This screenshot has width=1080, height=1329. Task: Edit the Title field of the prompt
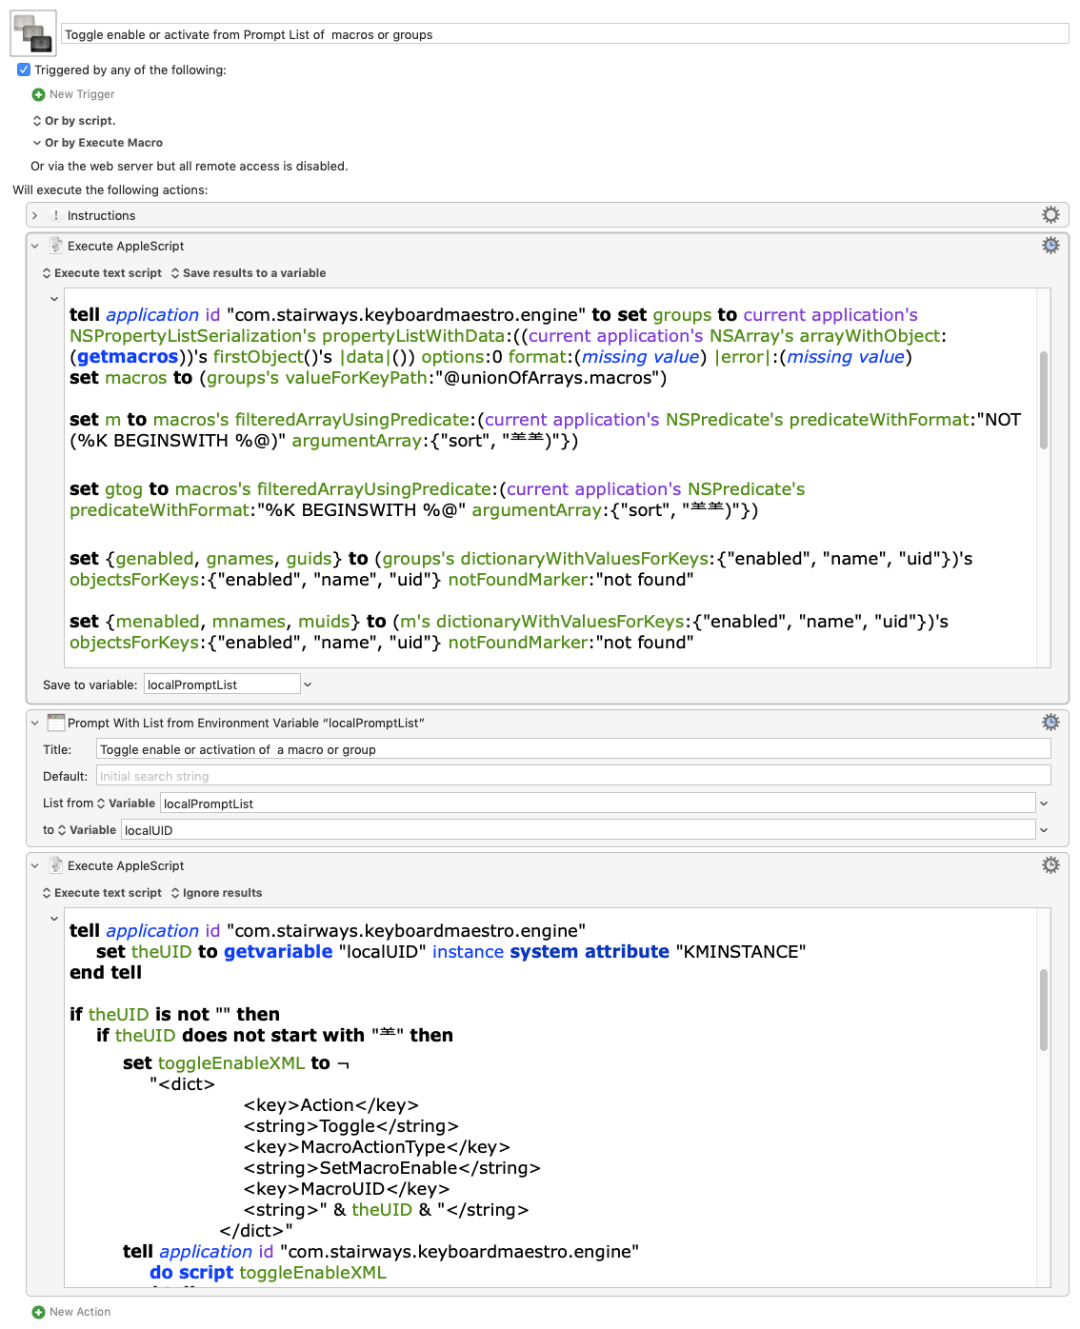click(x=573, y=749)
